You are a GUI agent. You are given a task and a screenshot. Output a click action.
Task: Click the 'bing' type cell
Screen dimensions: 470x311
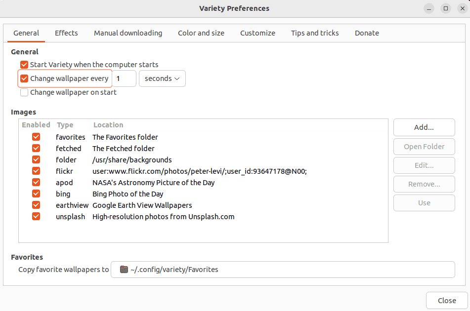click(63, 194)
